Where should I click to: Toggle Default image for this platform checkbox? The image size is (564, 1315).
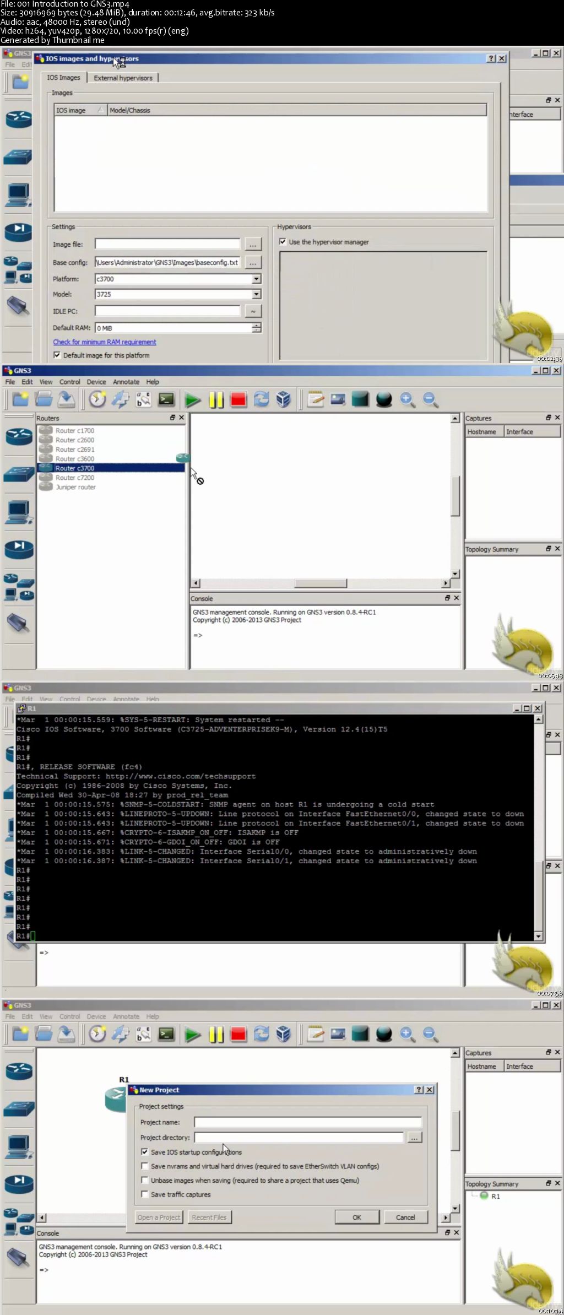click(57, 355)
